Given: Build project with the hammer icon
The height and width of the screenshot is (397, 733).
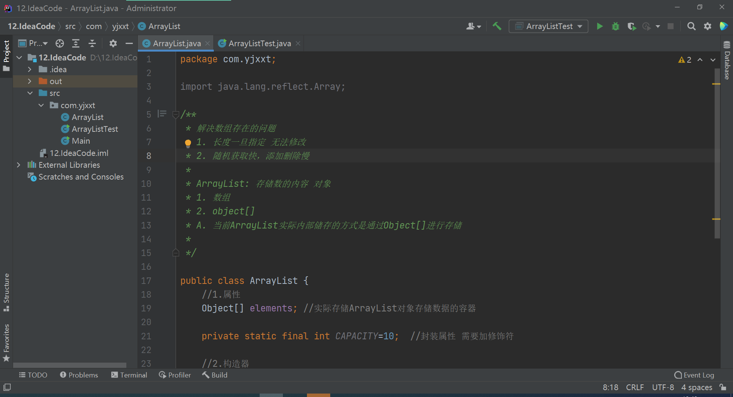Looking at the screenshot, I should (497, 26).
